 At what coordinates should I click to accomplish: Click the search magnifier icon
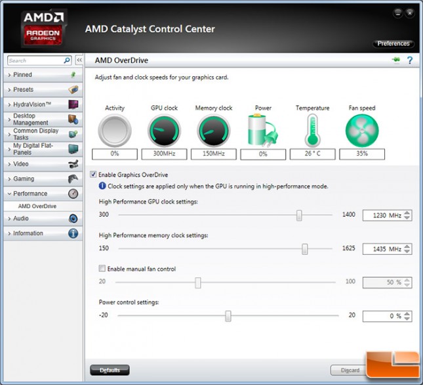pos(67,60)
